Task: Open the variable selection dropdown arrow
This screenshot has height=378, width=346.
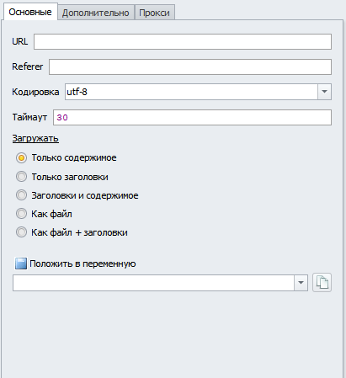Action: coord(301,283)
